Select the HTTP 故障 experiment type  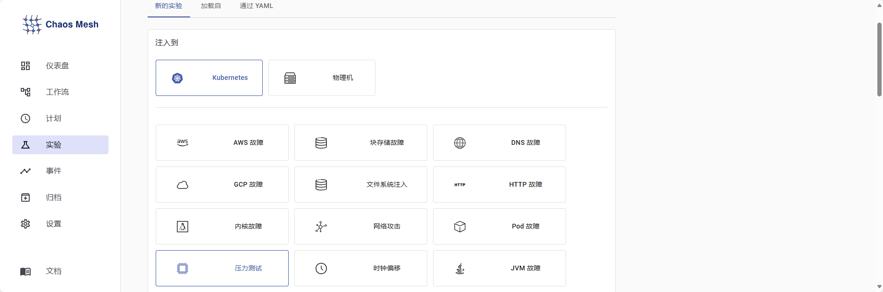point(500,185)
